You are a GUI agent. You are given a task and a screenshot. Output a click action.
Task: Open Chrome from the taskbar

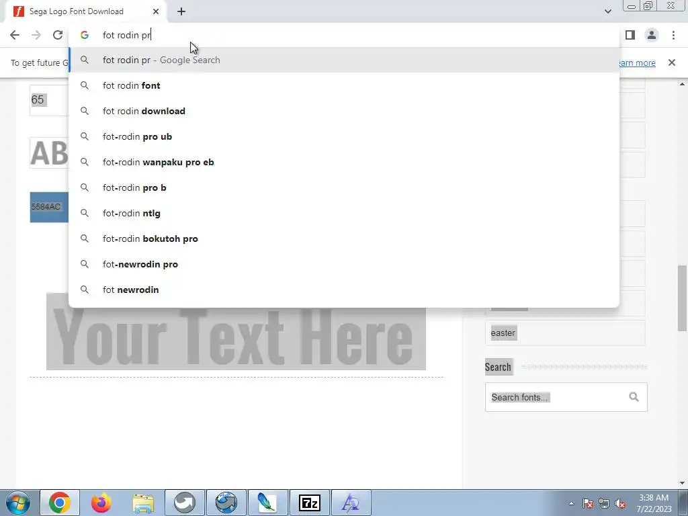(60, 503)
